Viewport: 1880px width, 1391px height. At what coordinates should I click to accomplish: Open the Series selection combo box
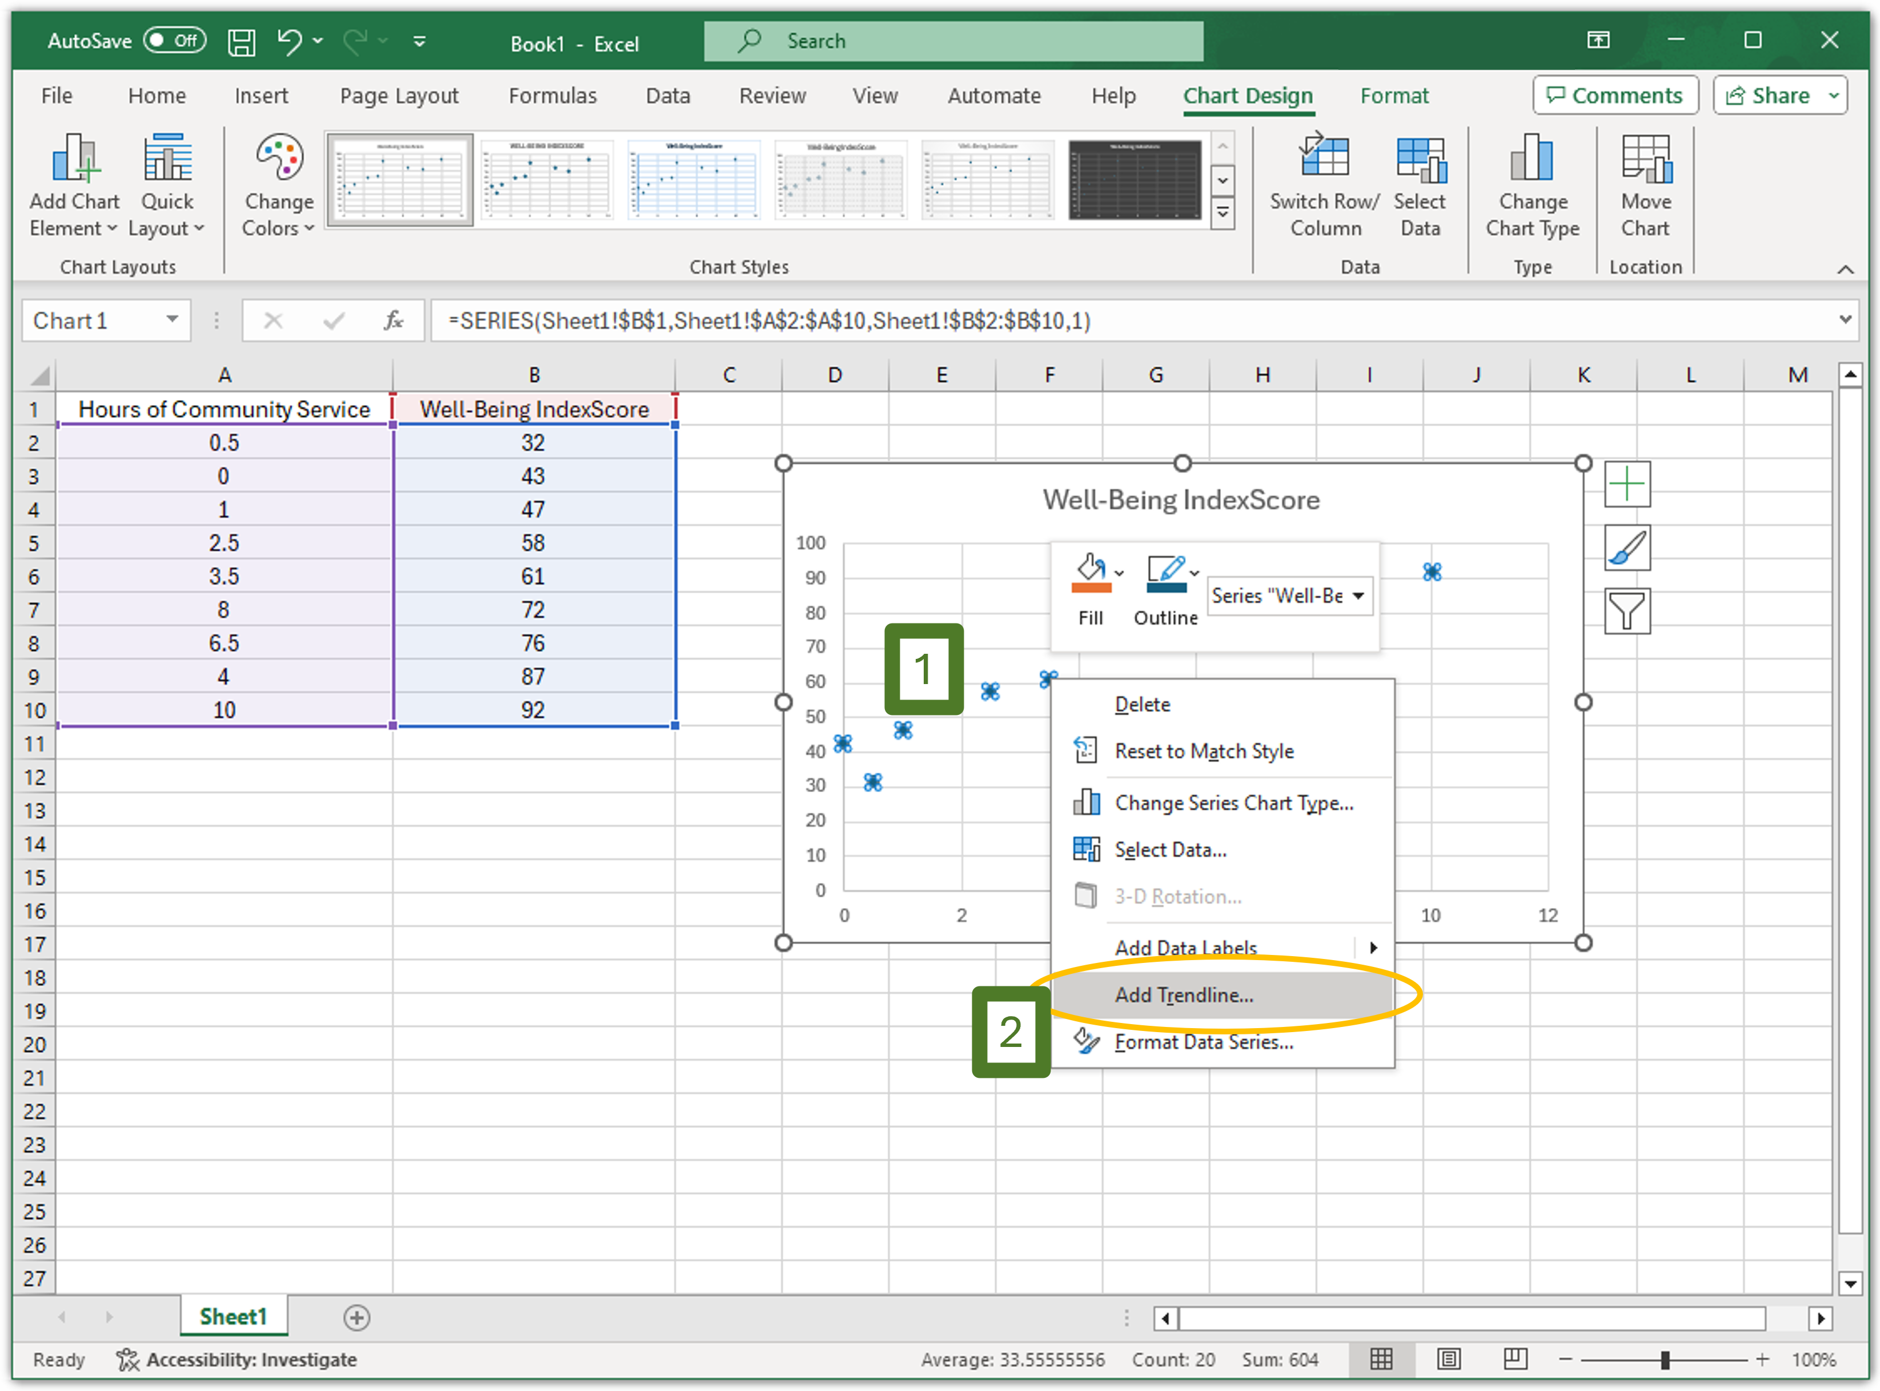1358,595
